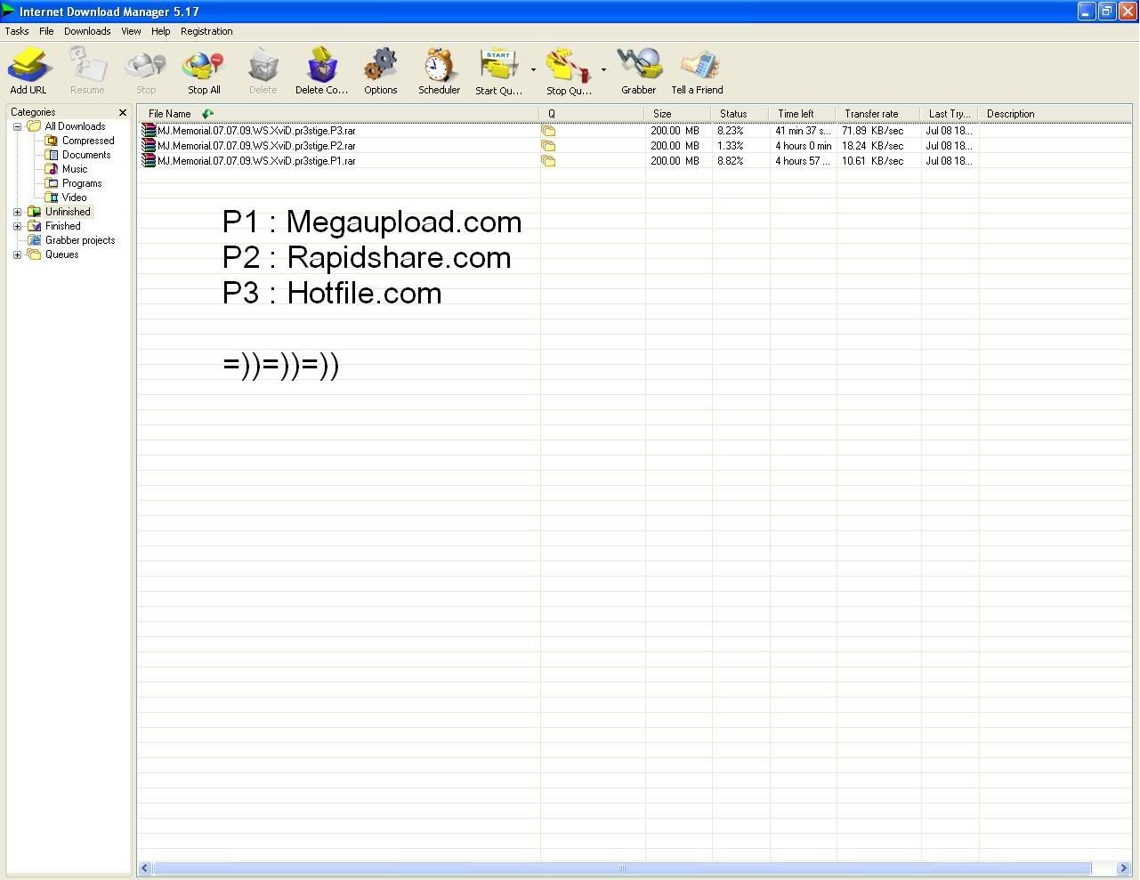The height and width of the screenshot is (880, 1140).
Task: Sort by File Name column header
Action: 338,114
